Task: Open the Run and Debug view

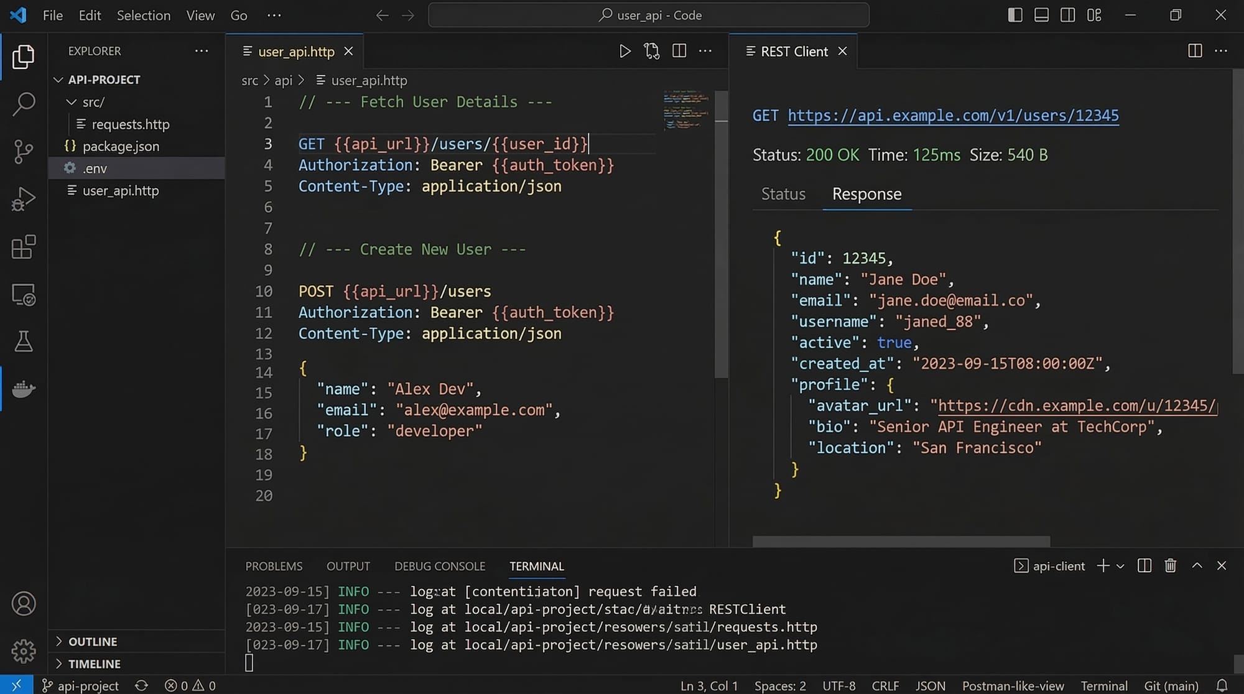Action: click(23, 199)
